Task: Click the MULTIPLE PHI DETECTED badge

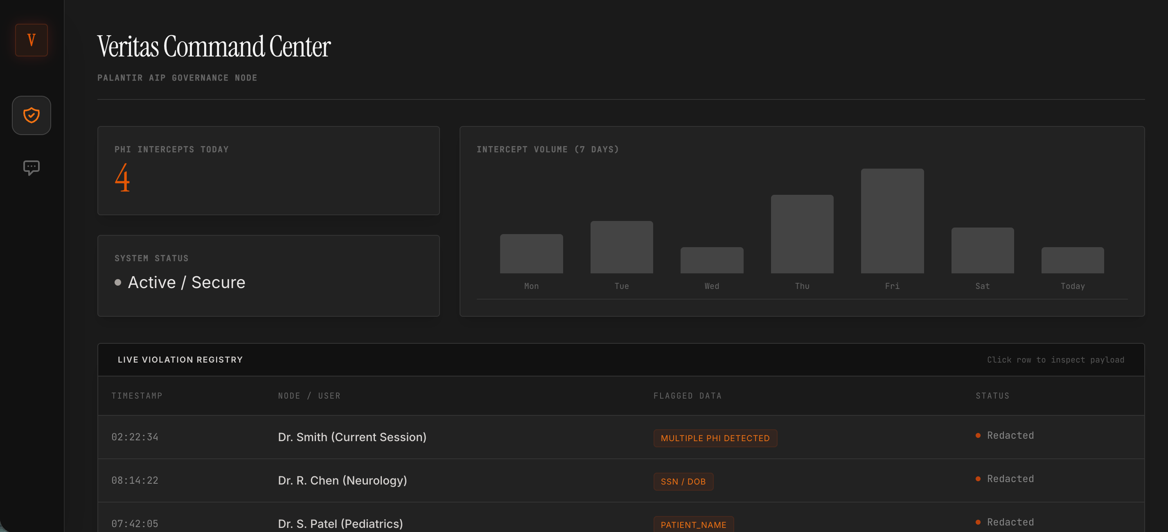Action: tap(715, 438)
